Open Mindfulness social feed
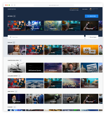Viewport: 106px width, 114px height. (53, 68)
